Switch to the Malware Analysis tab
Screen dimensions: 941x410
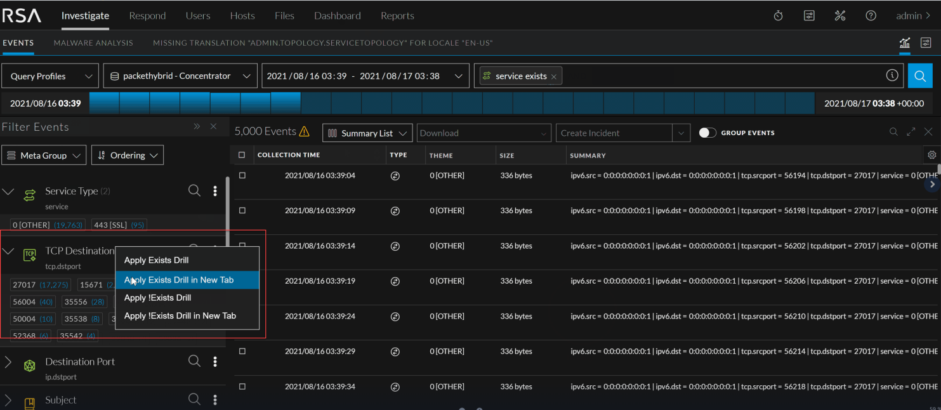point(93,43)
